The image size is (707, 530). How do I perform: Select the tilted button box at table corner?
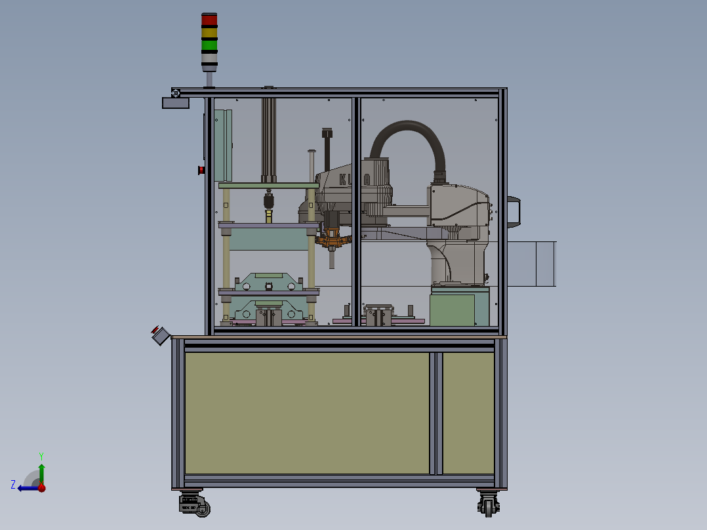pos(160,335)
